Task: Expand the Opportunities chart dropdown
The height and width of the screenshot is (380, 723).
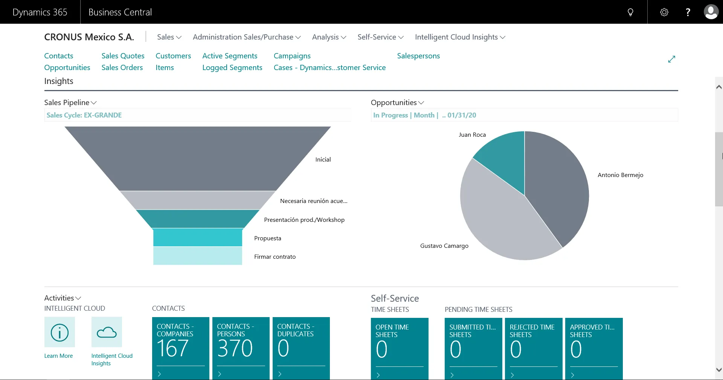Action: point(421,102)
